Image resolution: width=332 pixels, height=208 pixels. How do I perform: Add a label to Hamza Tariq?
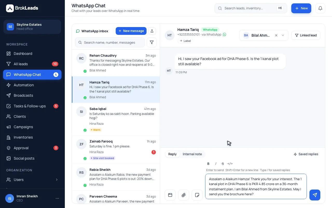[185, 41]
